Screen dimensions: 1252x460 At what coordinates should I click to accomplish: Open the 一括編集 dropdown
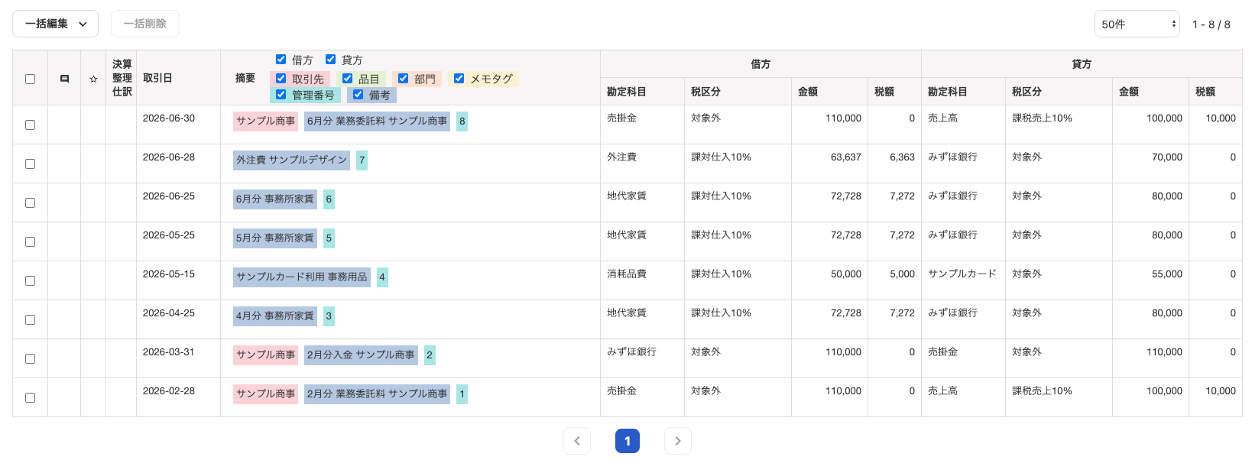(55, 24)
